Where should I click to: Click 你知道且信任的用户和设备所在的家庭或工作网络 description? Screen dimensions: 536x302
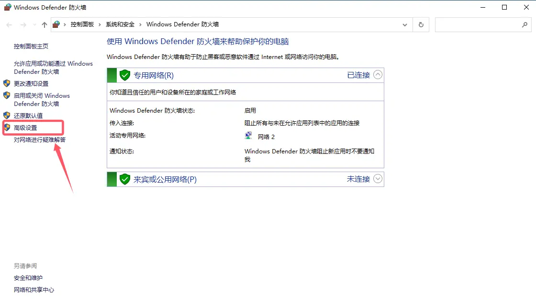173,93
